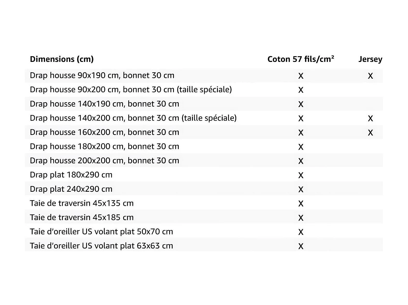Click the "Dimensions (cm)" column header
Screen dimensions: 408x305
(62, 59)
